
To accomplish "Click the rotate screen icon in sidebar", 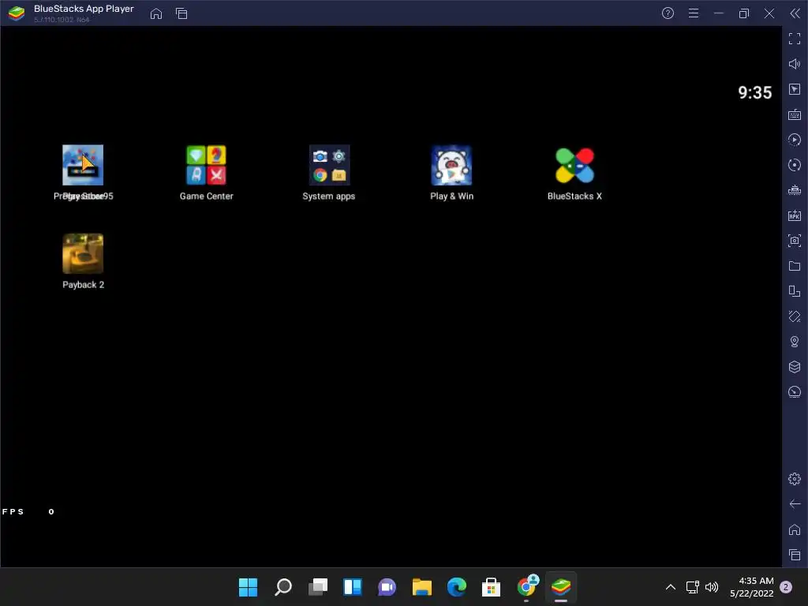I will 795,291.
